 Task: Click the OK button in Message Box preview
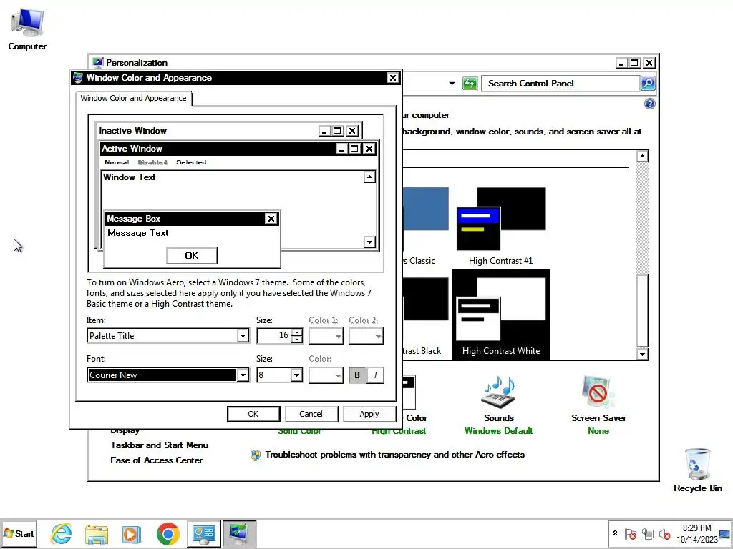(x=192, y=256)
